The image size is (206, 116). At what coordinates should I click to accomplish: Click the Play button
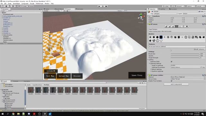pos(99,6)
